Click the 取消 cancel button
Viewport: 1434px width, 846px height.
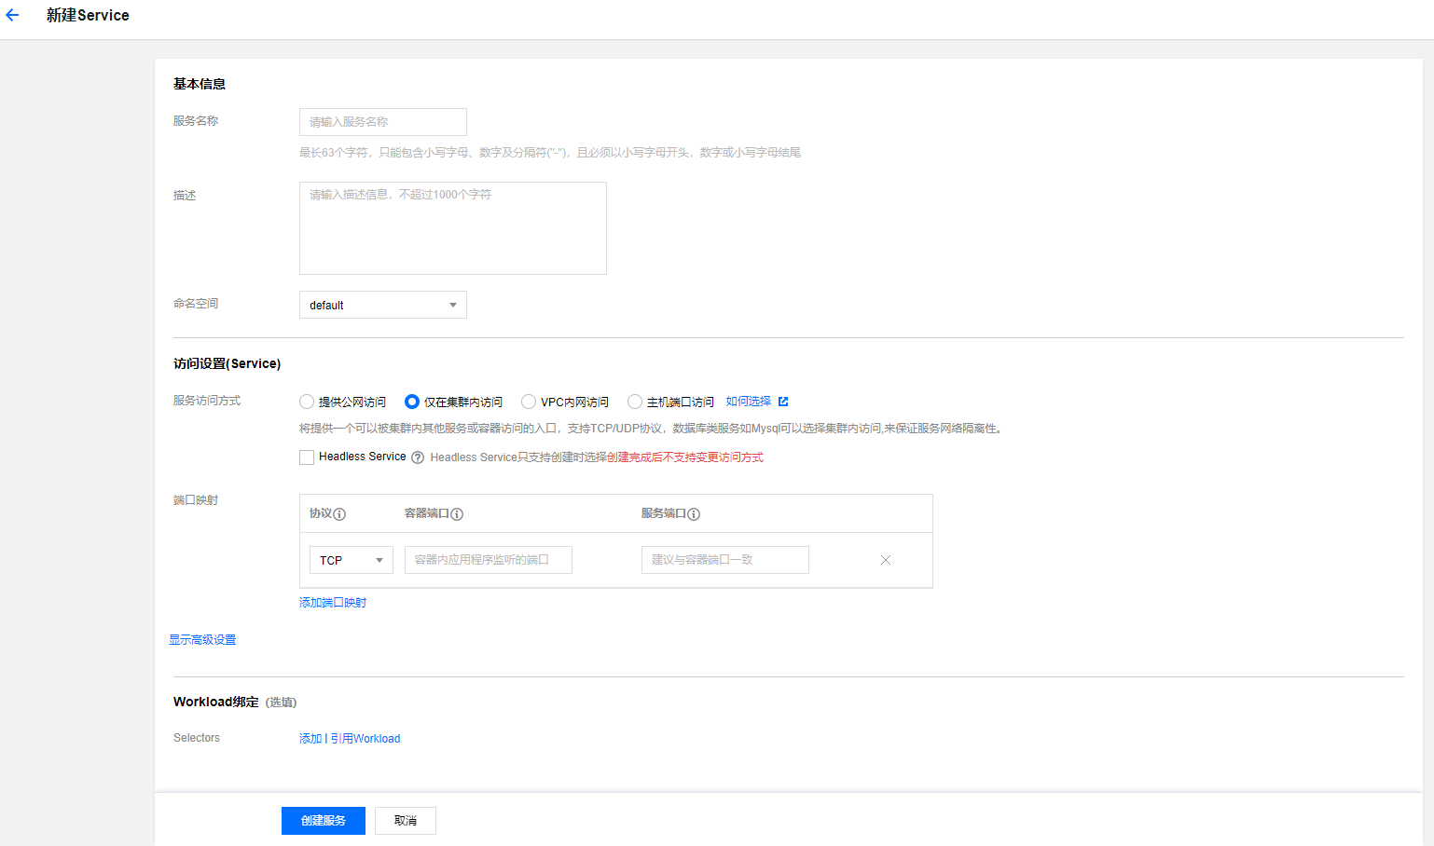pyautogui.click(x=405, y=821)
